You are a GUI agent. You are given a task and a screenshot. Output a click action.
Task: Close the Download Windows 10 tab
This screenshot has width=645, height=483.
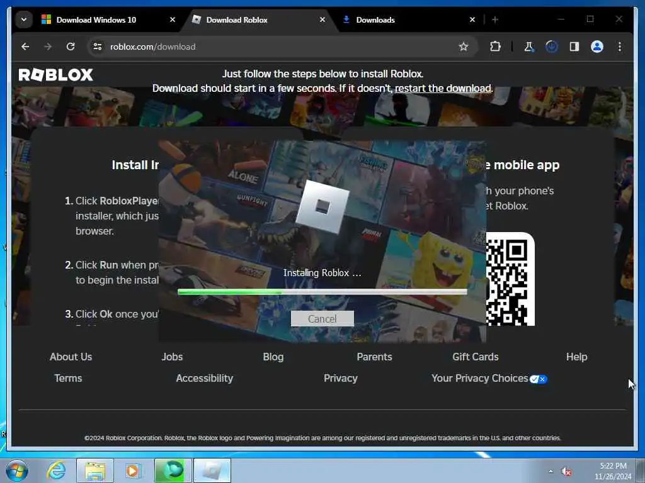click(x=173, y=19)
